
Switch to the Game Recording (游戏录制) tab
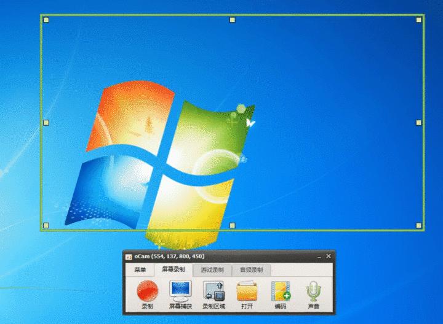click(x=212, y=270)
